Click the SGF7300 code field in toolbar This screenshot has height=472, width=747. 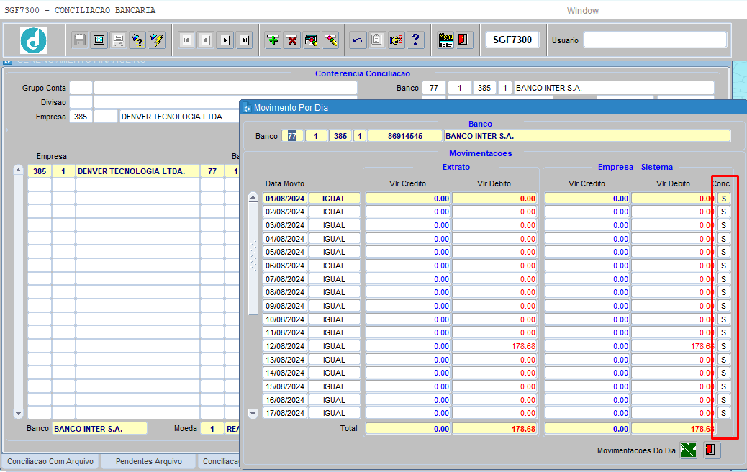click(512, 40)
